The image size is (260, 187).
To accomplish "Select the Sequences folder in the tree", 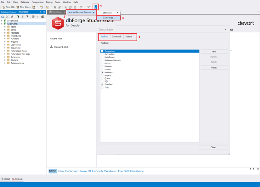I will pyautogui.click(x=15, y=48).
